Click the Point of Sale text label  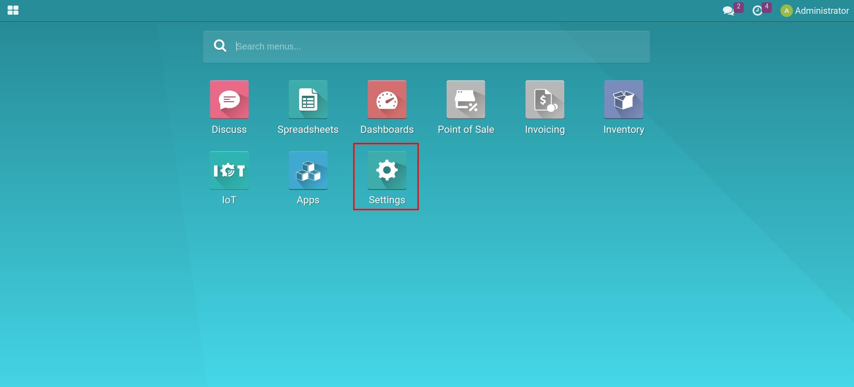(466, 130)
